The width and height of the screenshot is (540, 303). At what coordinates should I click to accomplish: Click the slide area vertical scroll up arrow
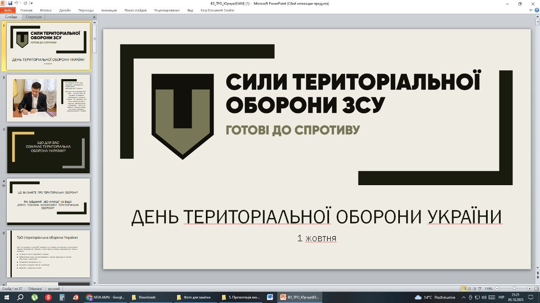[537, 17]
